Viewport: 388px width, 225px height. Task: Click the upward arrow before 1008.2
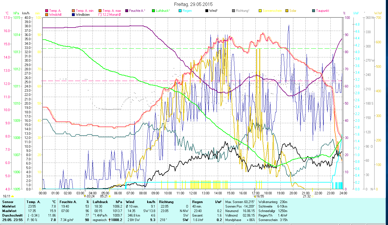point(110,220)
